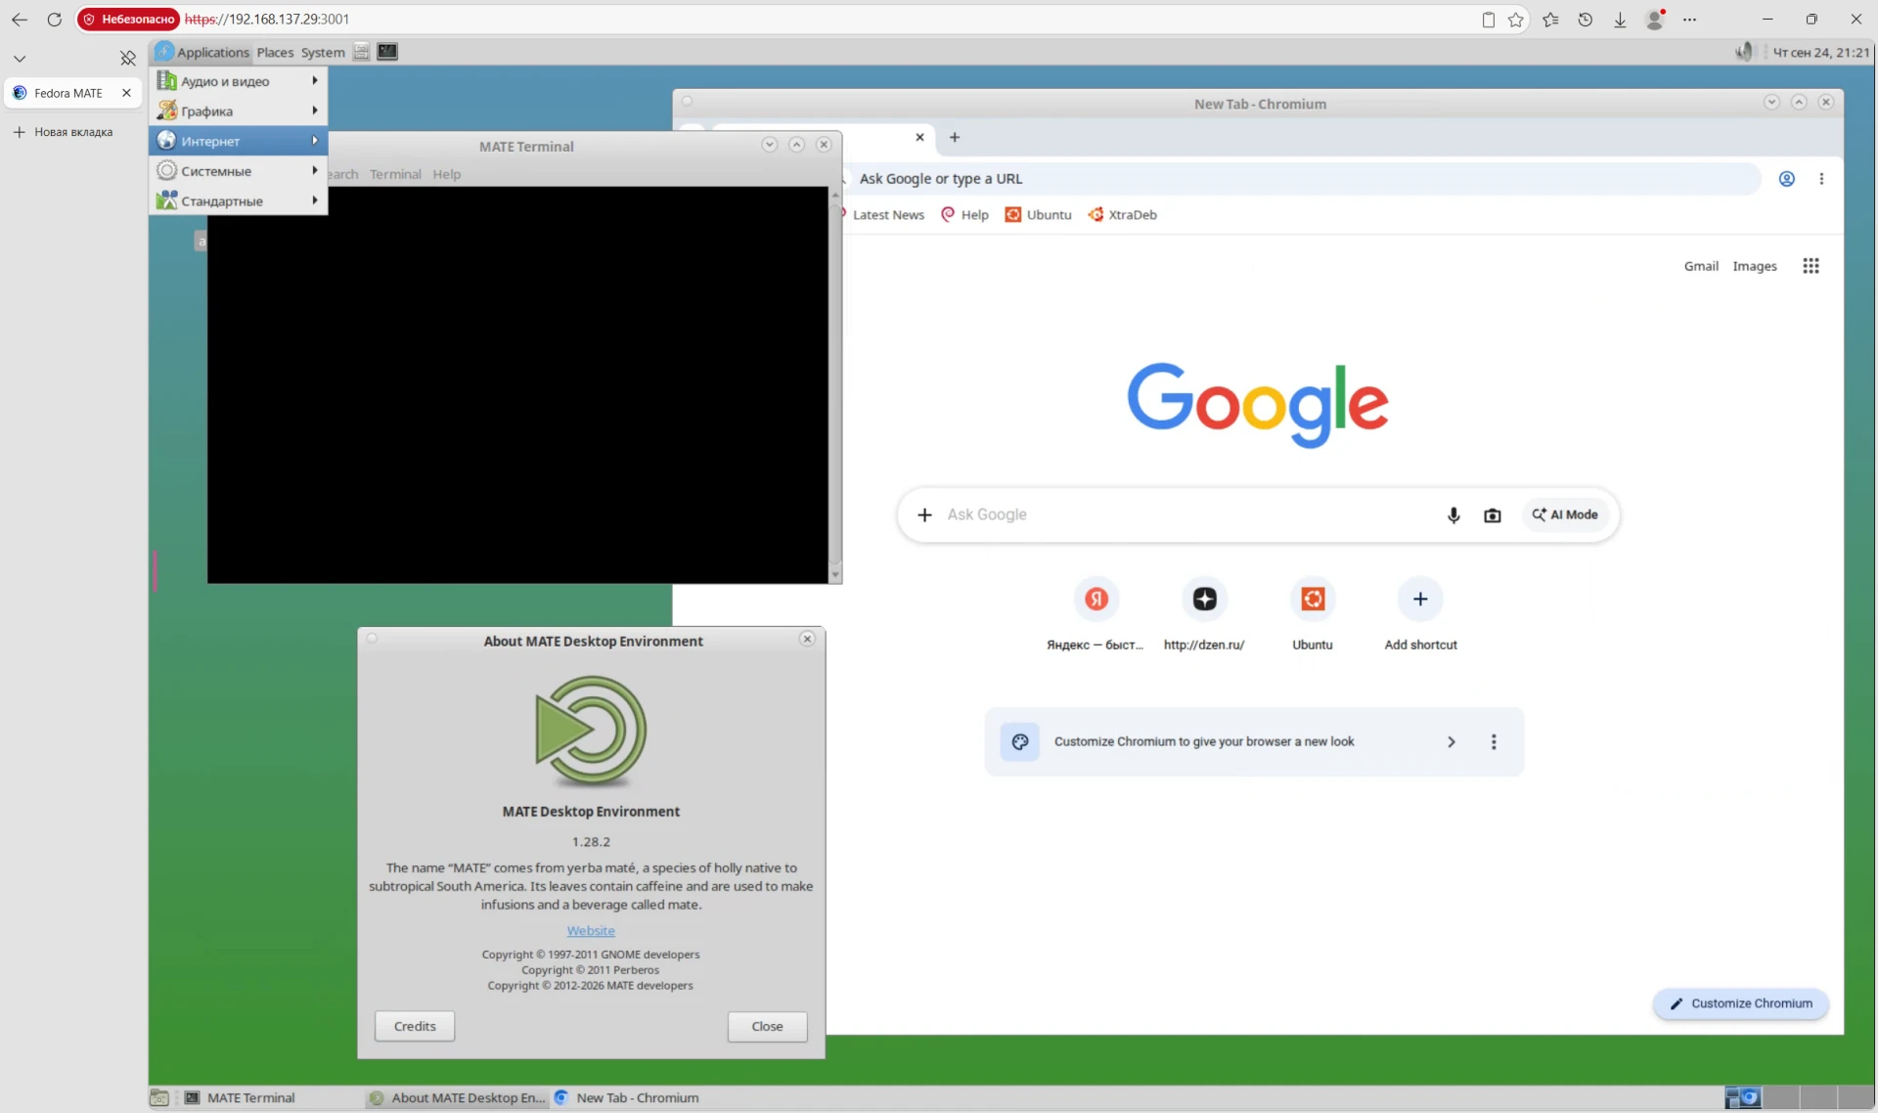
Task: Switch to AI Mode
Action: [1565, 514]
